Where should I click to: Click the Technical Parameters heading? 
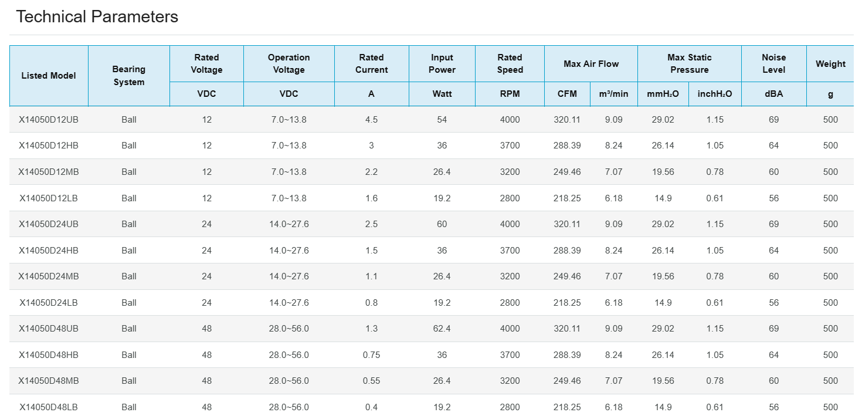click(97, 17)
